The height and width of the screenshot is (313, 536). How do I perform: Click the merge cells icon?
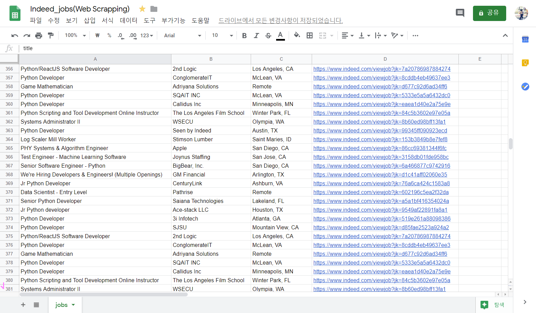323,36
